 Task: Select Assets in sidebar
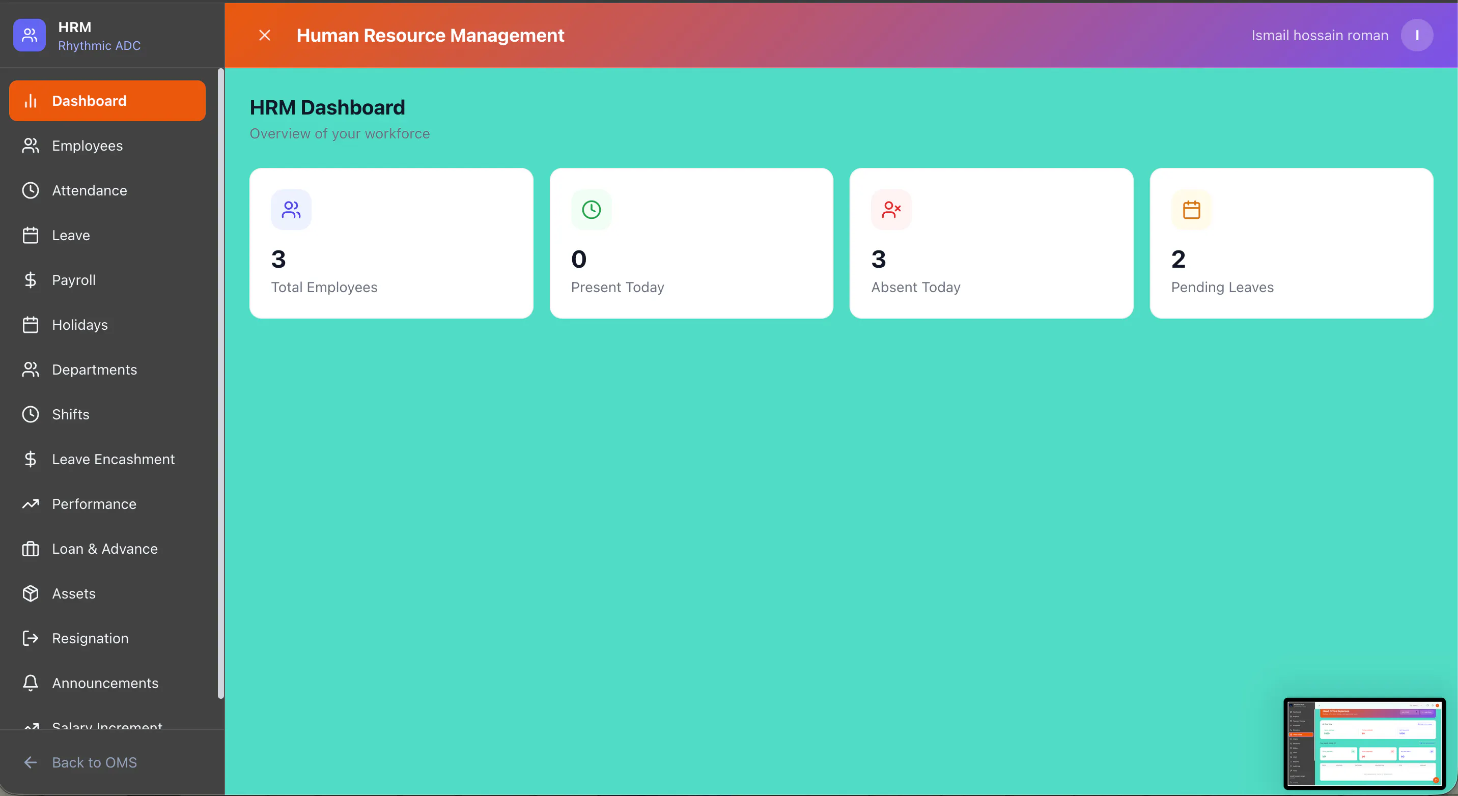point(107,593)
